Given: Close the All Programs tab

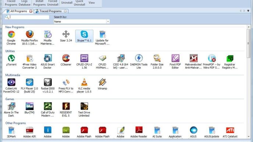Looking at the screenshot, I should point(31,11).
